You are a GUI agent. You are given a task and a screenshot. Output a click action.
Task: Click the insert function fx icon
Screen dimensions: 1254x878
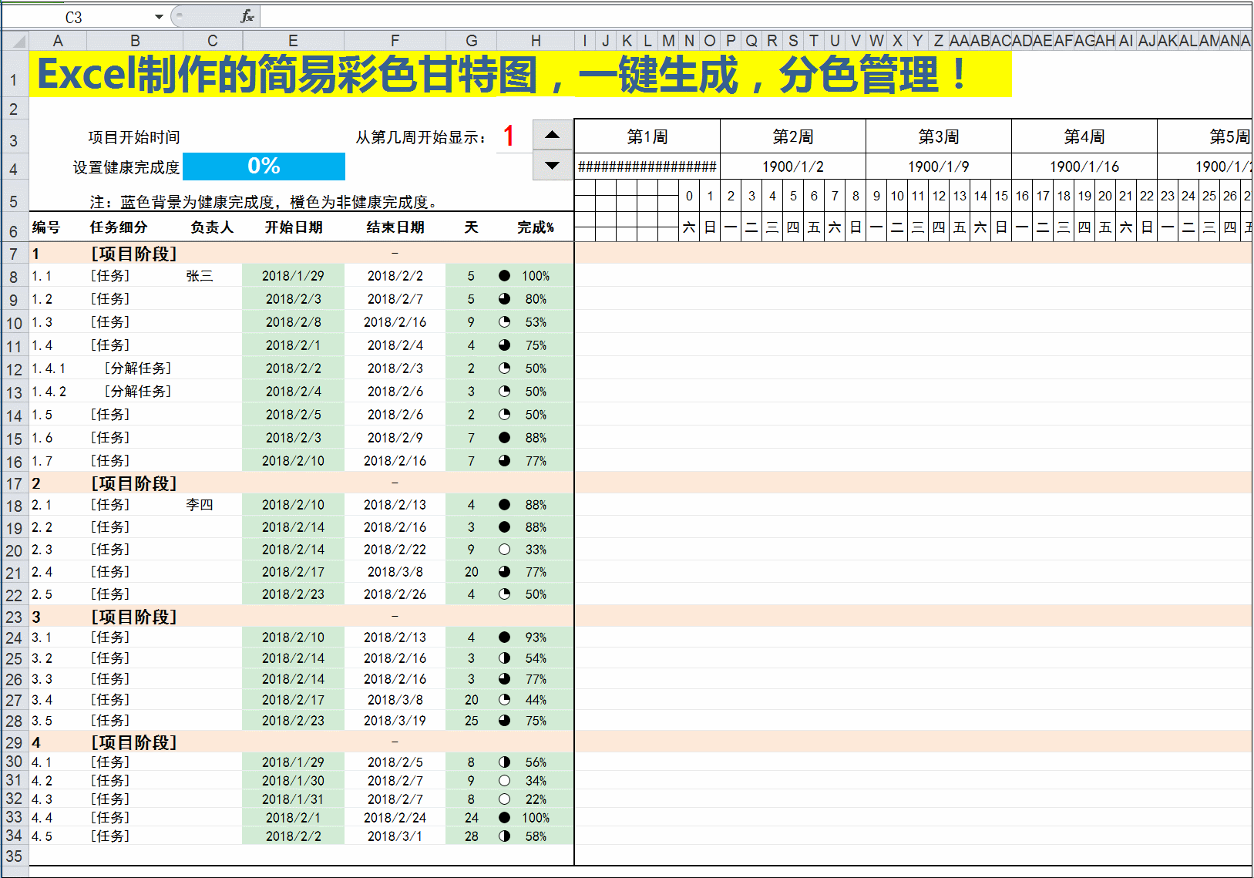pyautogui.click(x=247, y=16)
